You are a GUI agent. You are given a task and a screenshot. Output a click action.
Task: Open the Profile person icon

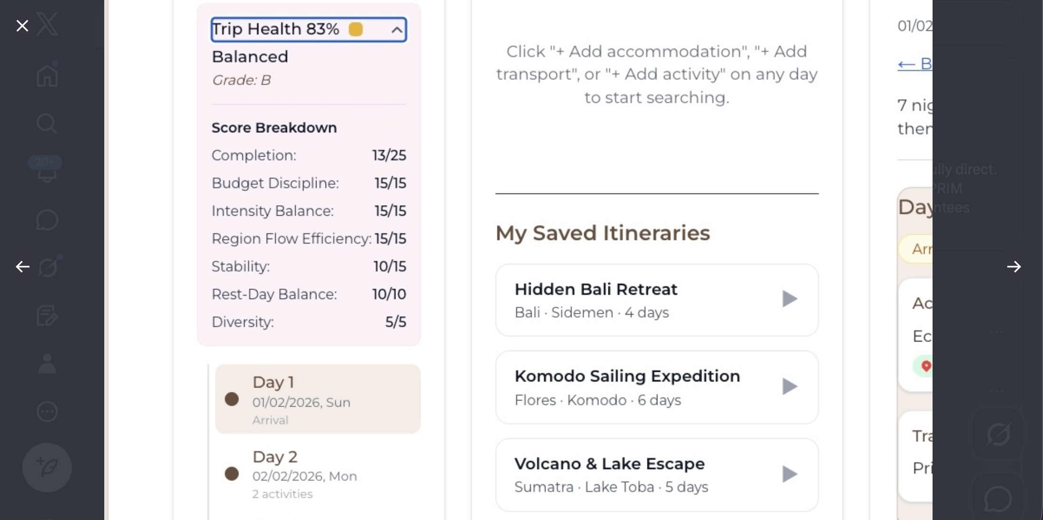coord(47,364)
